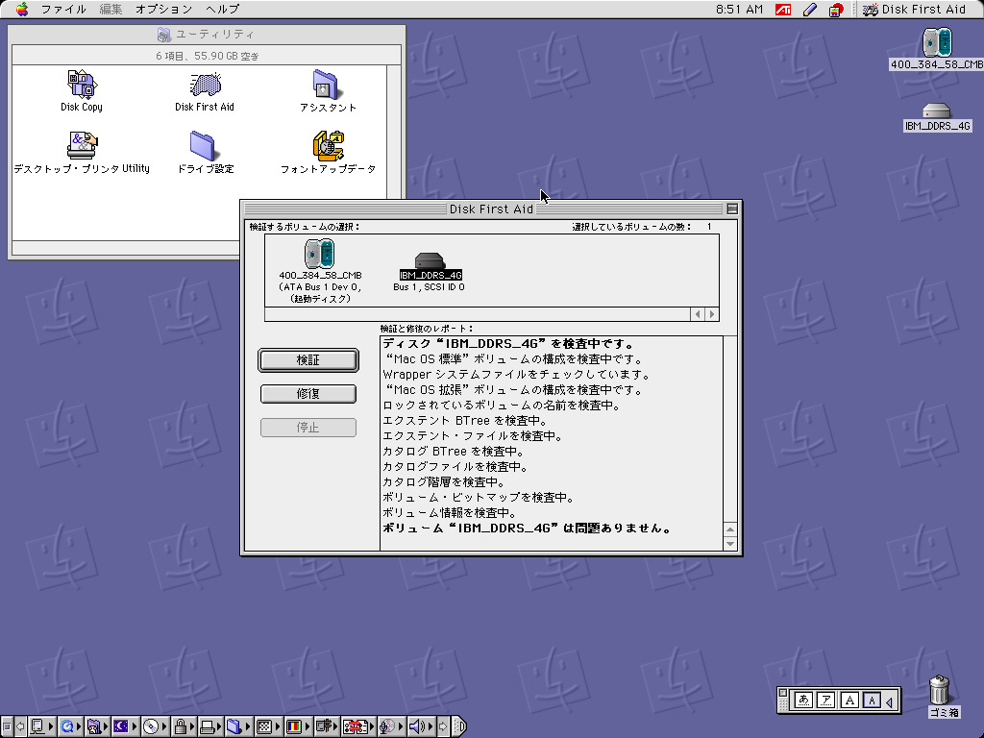Open color depth module in Control Strip
This screenshot has height=738, width=984.
[x=298, y=726]
